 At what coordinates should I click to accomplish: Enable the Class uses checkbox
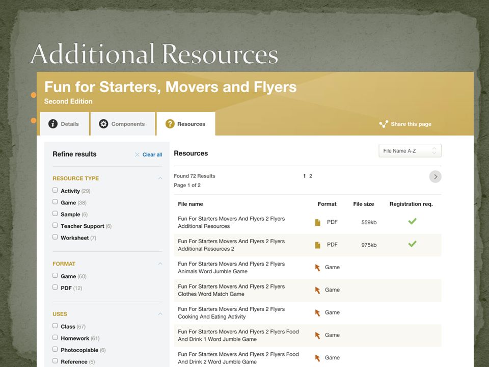click(x=55, y=326)
